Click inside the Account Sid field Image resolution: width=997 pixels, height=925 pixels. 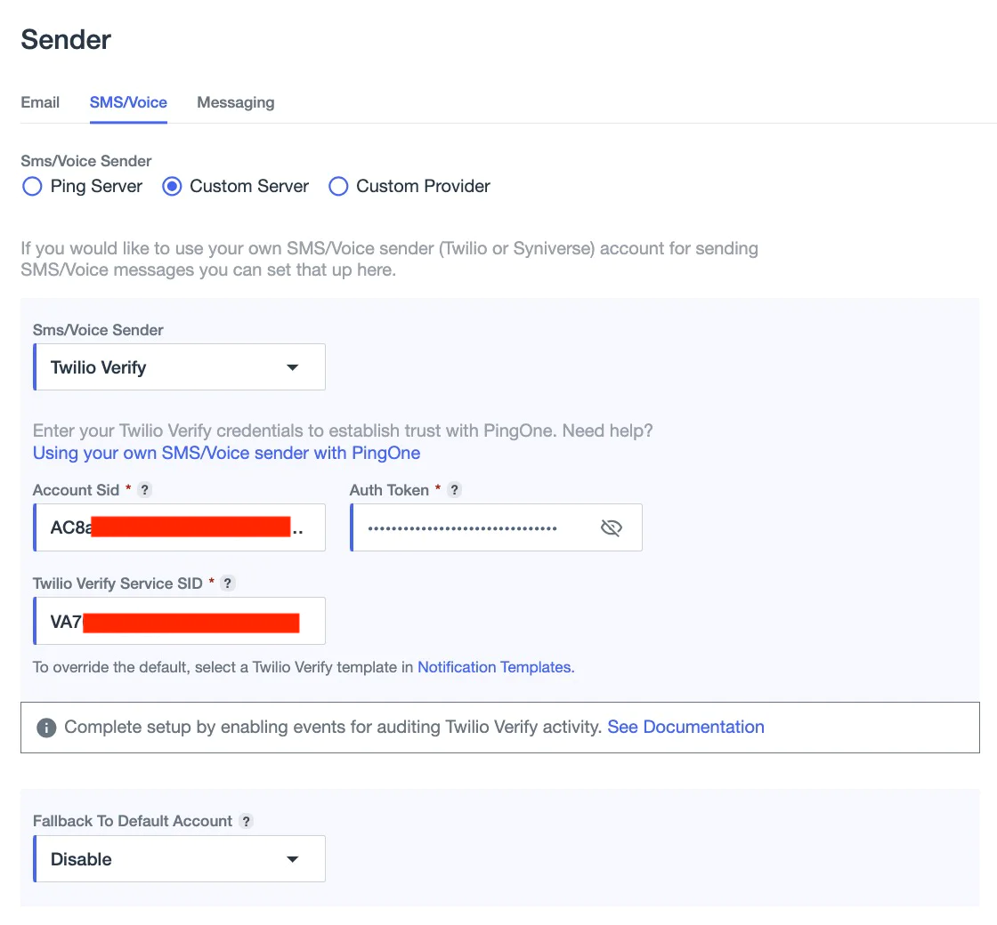coord(178,527)
